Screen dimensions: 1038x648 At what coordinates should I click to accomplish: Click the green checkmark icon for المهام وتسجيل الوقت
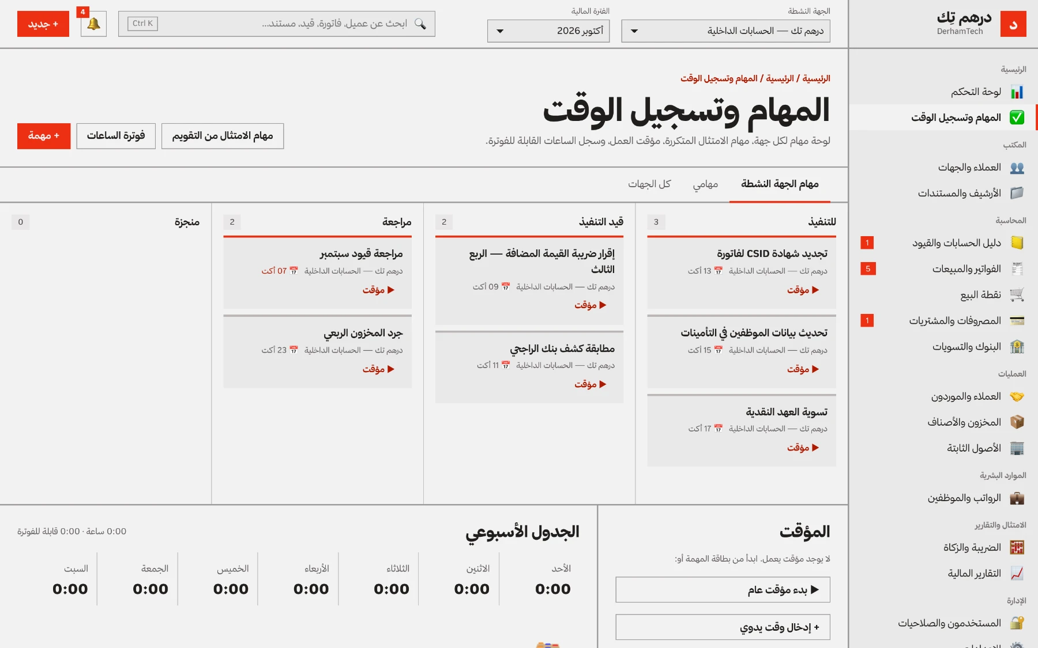1017,118
